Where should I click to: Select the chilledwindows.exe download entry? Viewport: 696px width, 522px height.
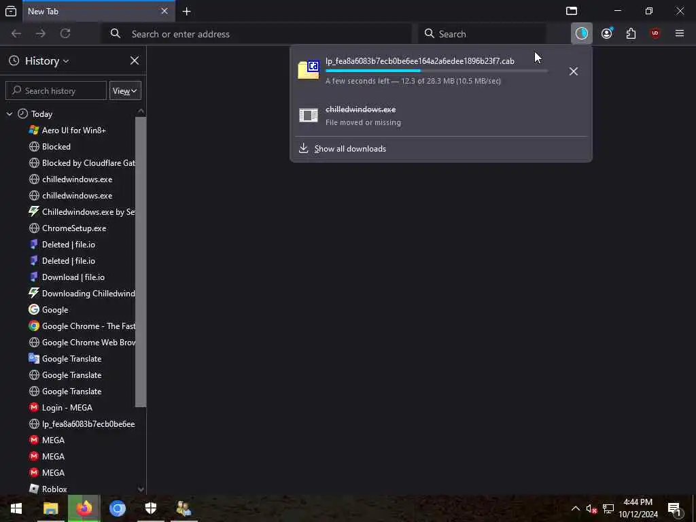coord(440,116)
